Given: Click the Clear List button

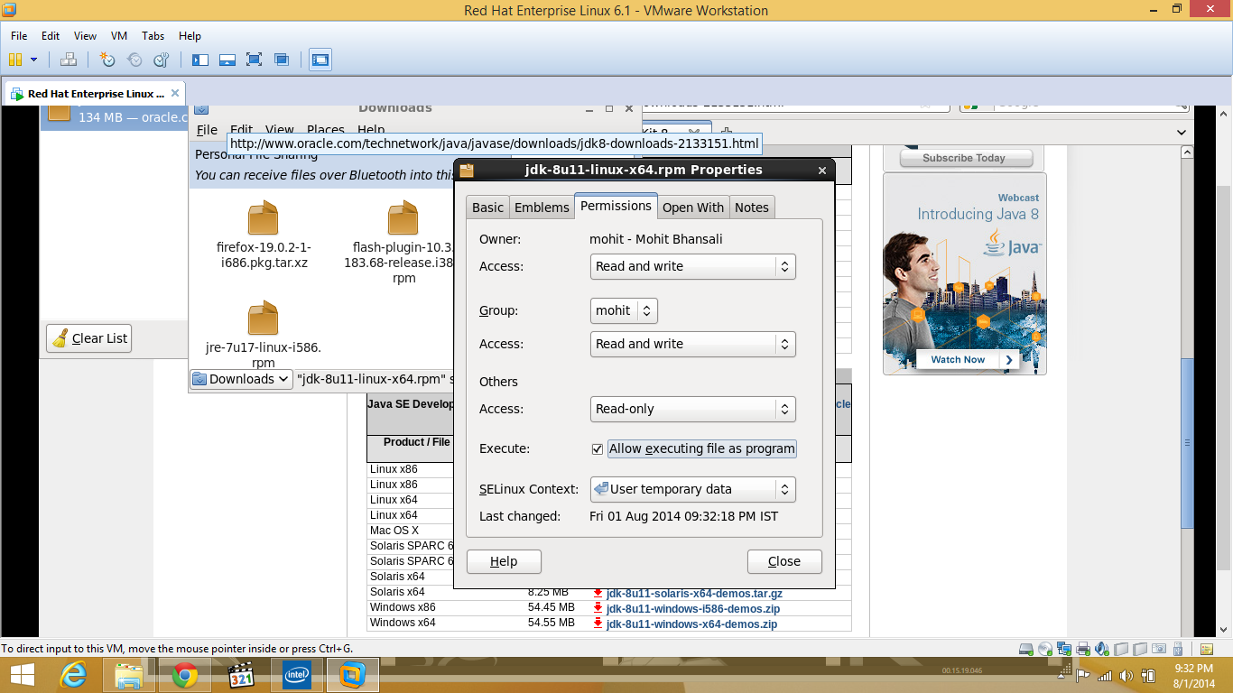Looking at the screenshot, I should pyautogui.click(x=89, y=338).
